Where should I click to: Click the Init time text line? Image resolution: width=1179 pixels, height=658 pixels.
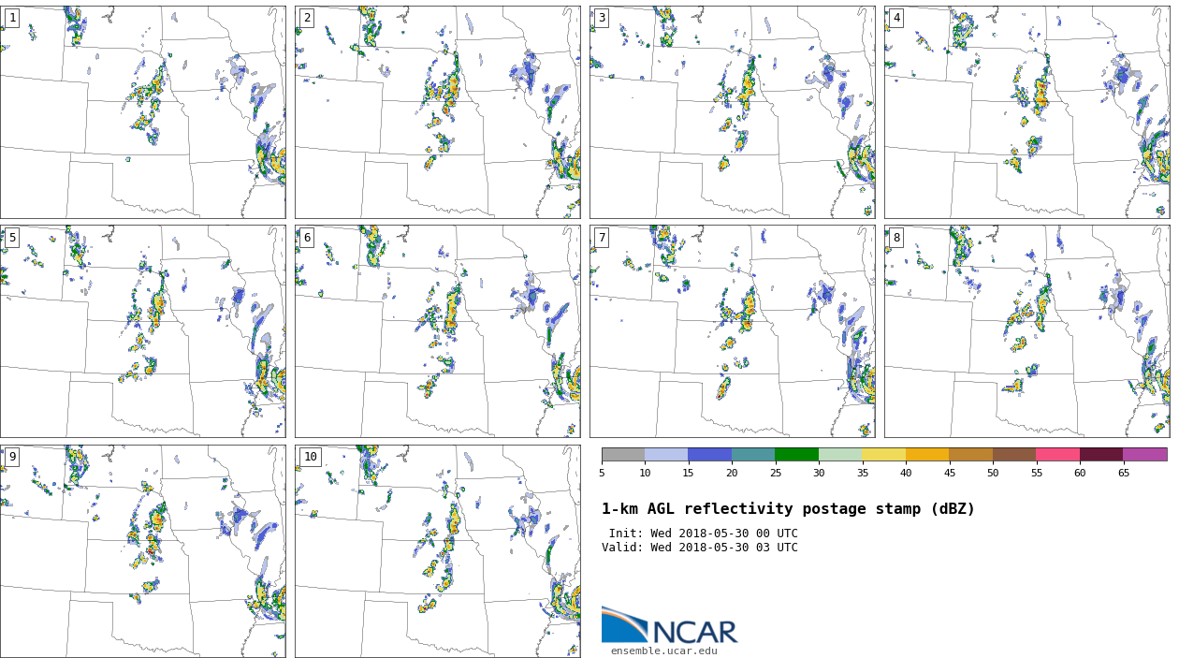pos(703,534)
